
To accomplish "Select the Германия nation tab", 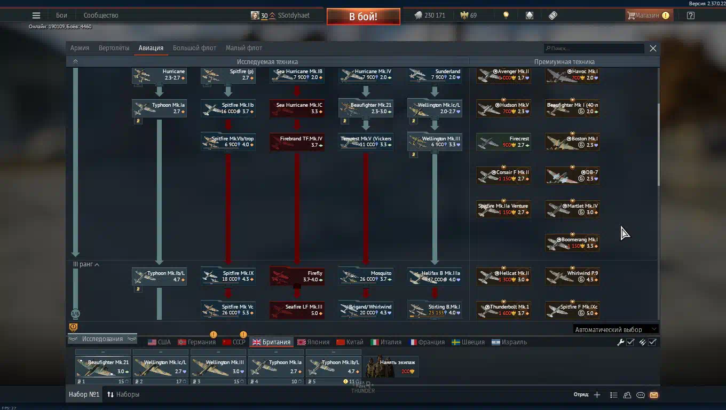I will (x=197, y=342).
